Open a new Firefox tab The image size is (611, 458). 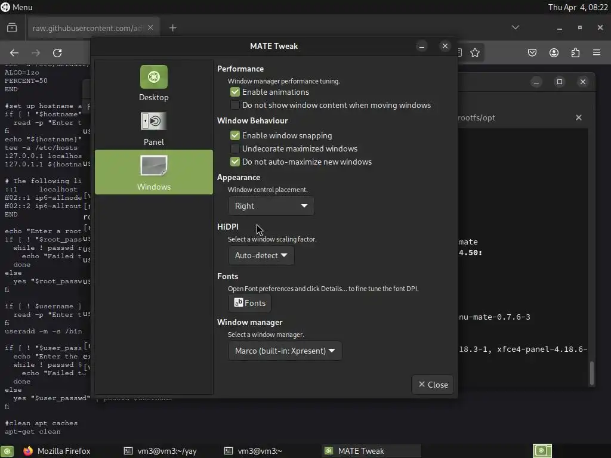173,28
